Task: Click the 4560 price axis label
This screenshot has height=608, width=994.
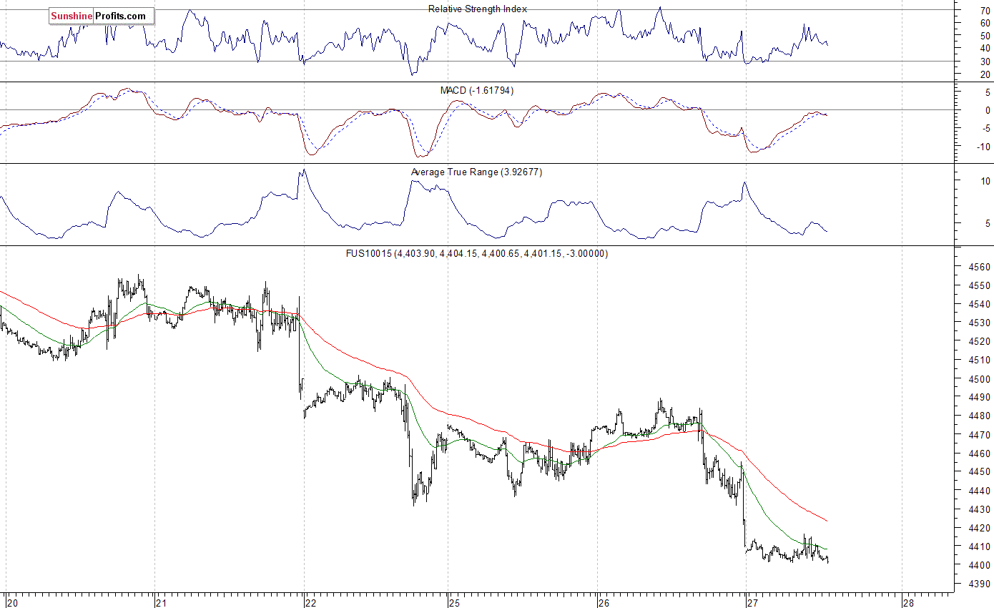Action: (980, 267)
